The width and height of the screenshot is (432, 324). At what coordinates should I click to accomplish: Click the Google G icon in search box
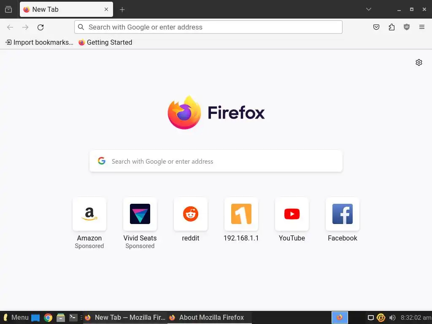coord(102,161)
